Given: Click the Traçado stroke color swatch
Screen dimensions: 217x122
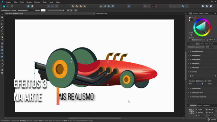Looking at the screenshot, I should pyautogui.click(x=43, y=11).
